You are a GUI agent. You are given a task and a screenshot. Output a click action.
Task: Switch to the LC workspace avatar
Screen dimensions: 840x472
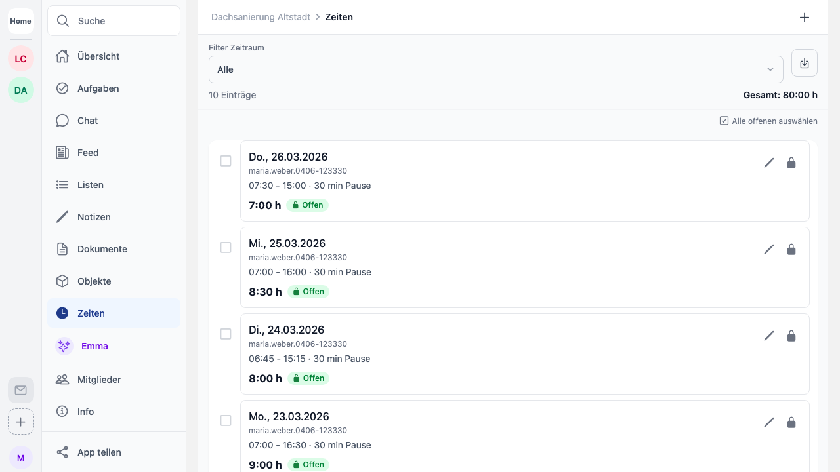pyautogui.click(x=21, y=59)
